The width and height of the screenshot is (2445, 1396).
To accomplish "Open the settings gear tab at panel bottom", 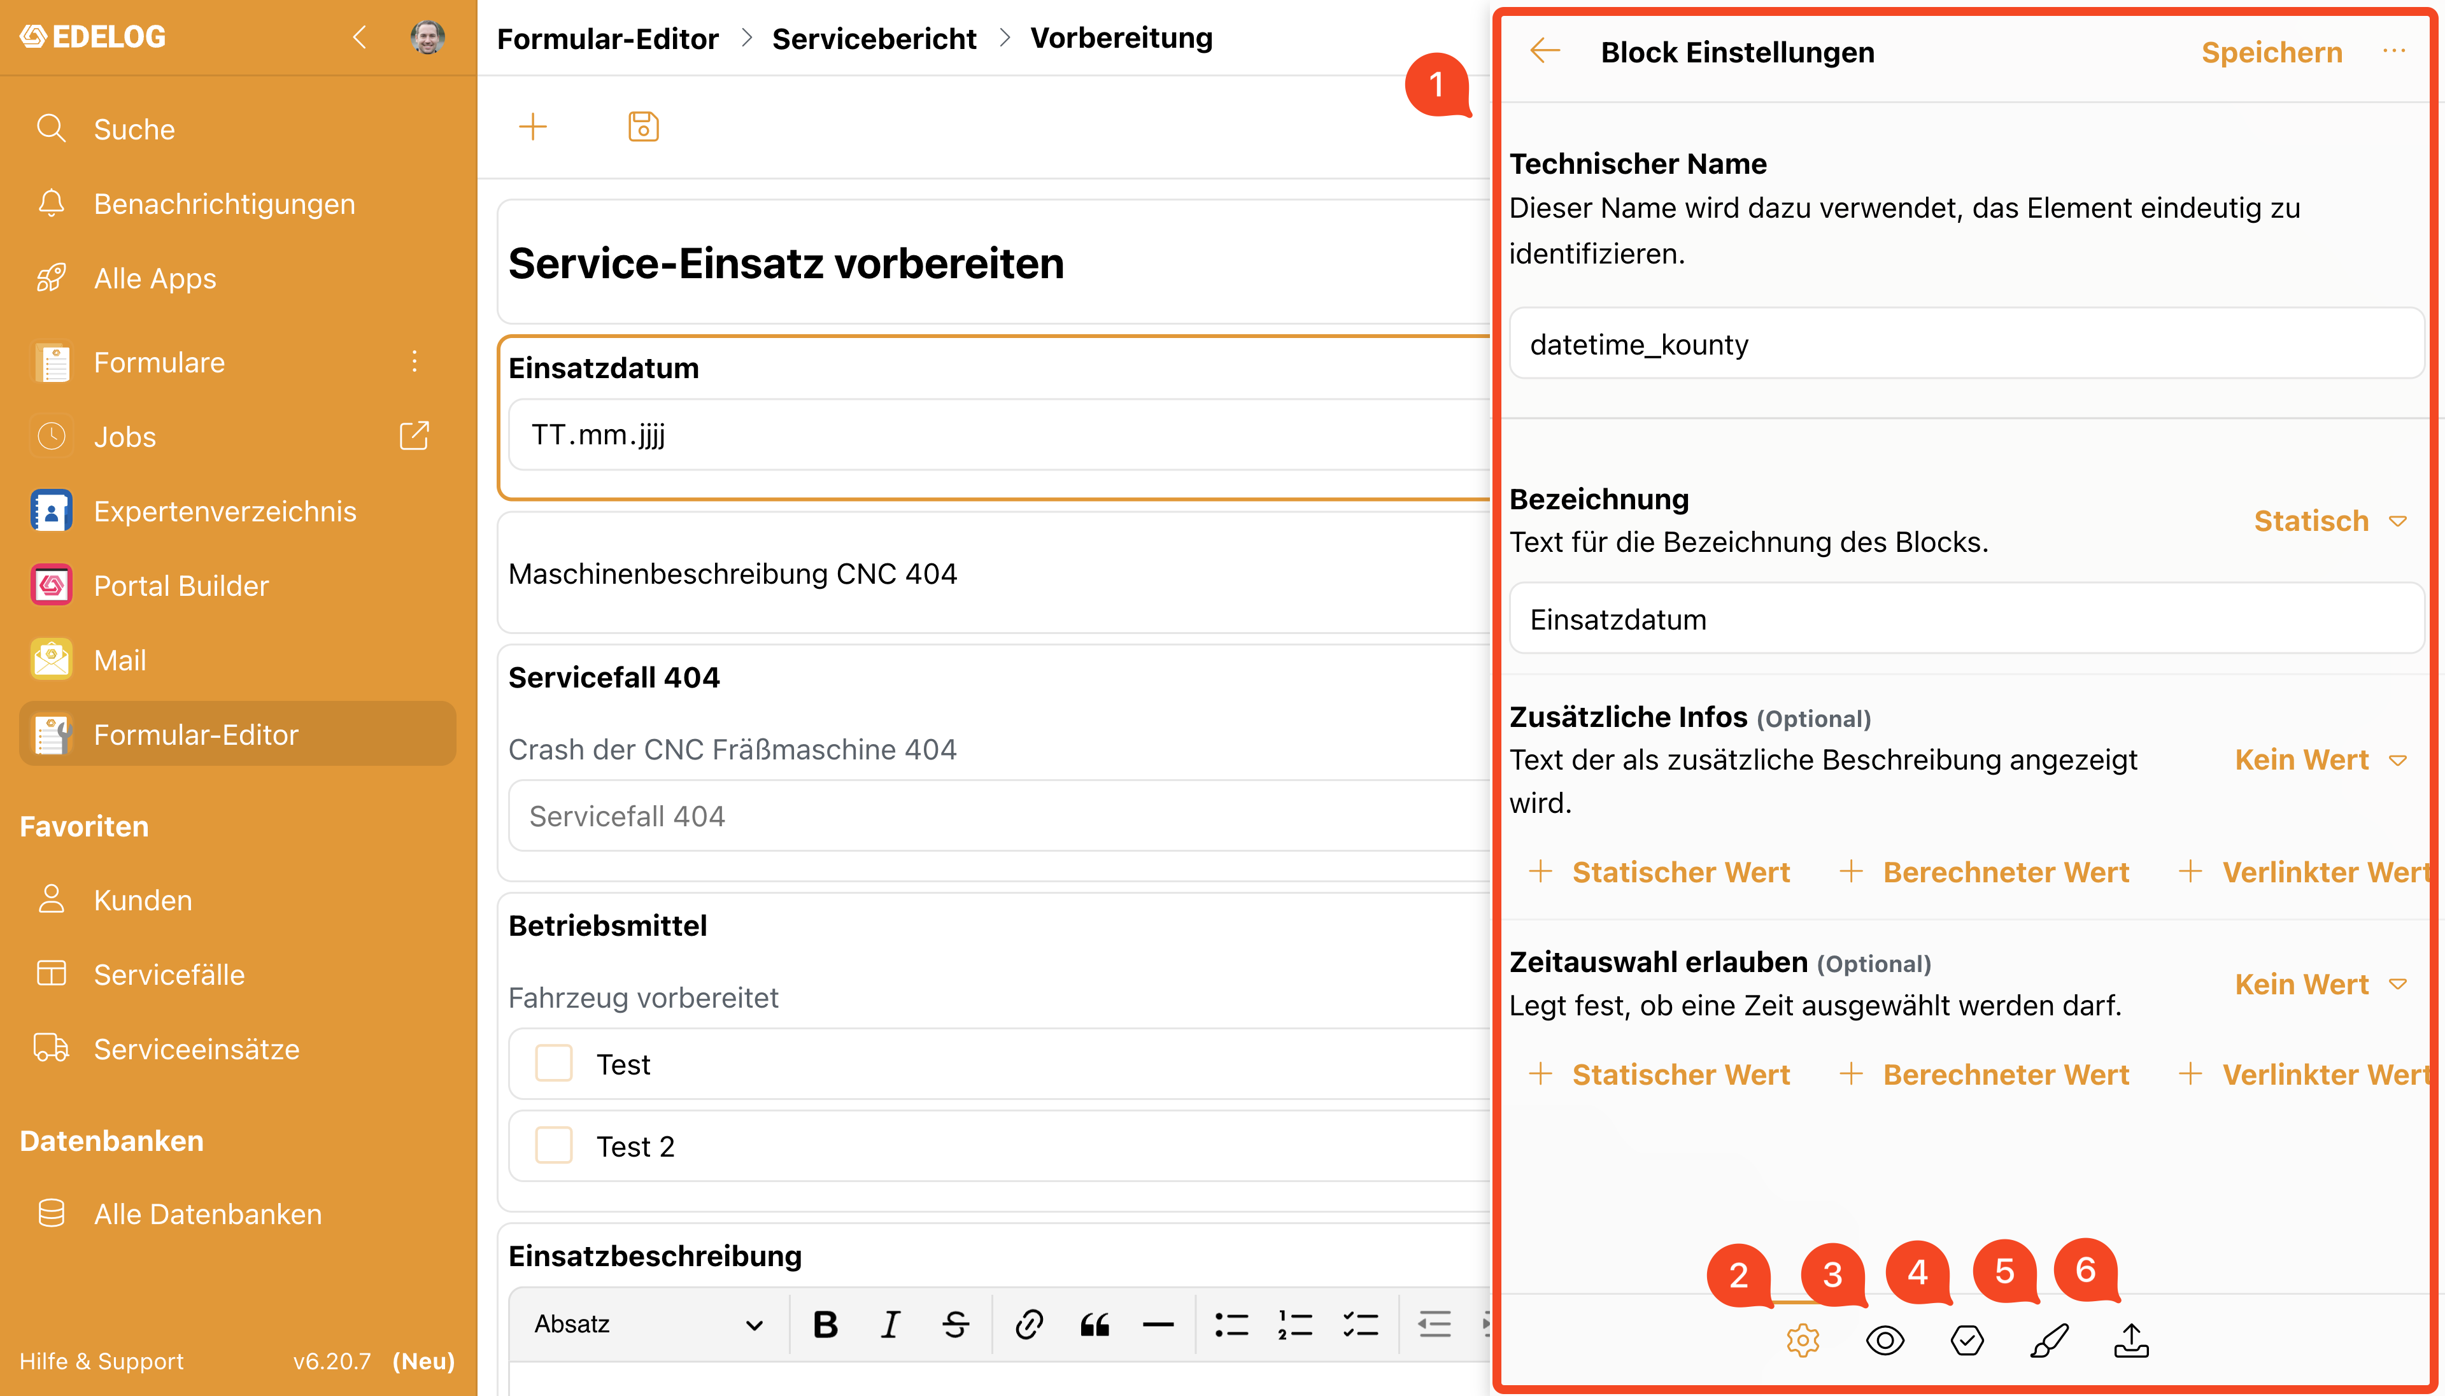I will 1803,1339.
